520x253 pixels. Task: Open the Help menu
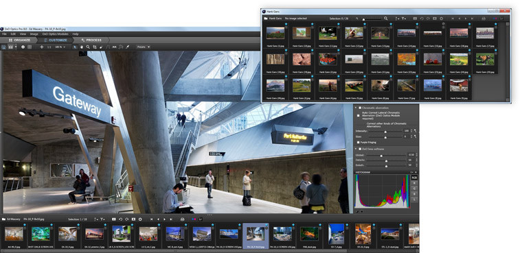click(x=76, y=34)
